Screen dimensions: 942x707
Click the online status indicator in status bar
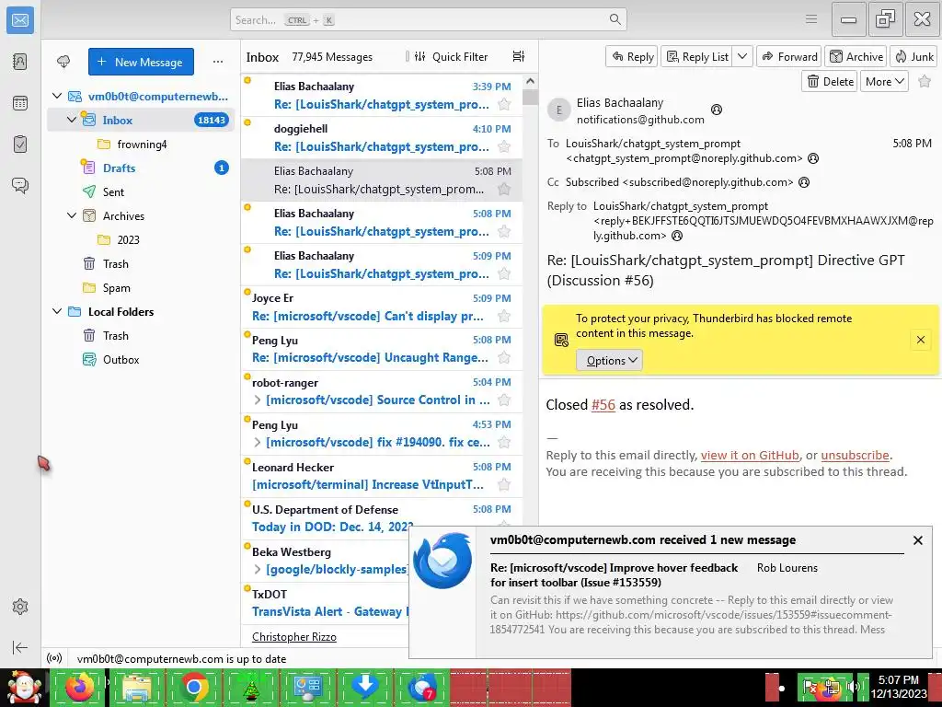point(54,658)
